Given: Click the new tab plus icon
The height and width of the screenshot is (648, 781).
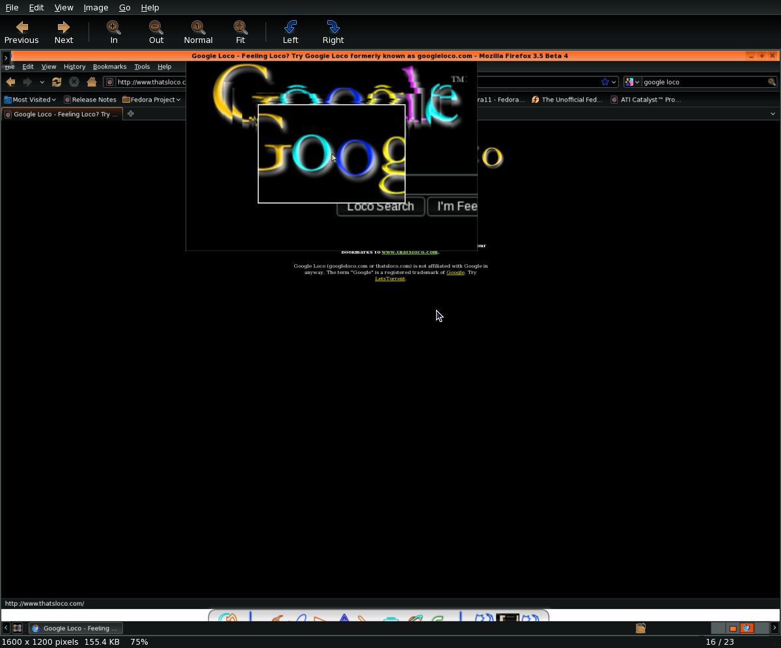Looking at the screenshot, I should click(130, 114).
